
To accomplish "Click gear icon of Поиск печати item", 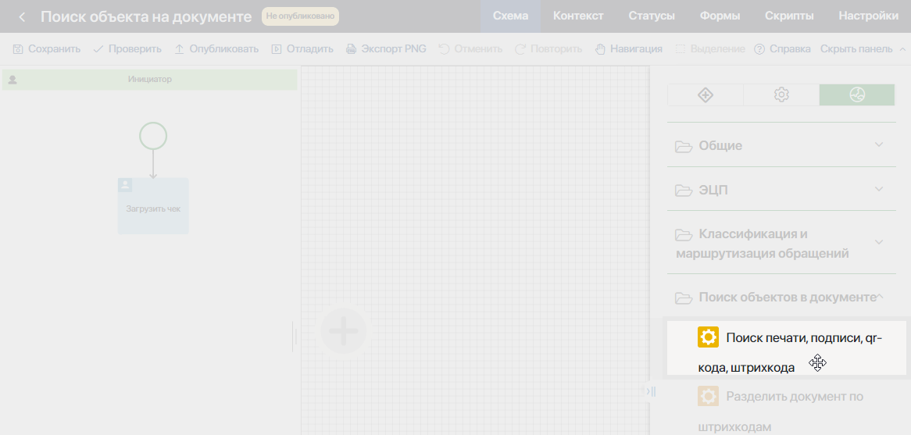I will (708, 337).
